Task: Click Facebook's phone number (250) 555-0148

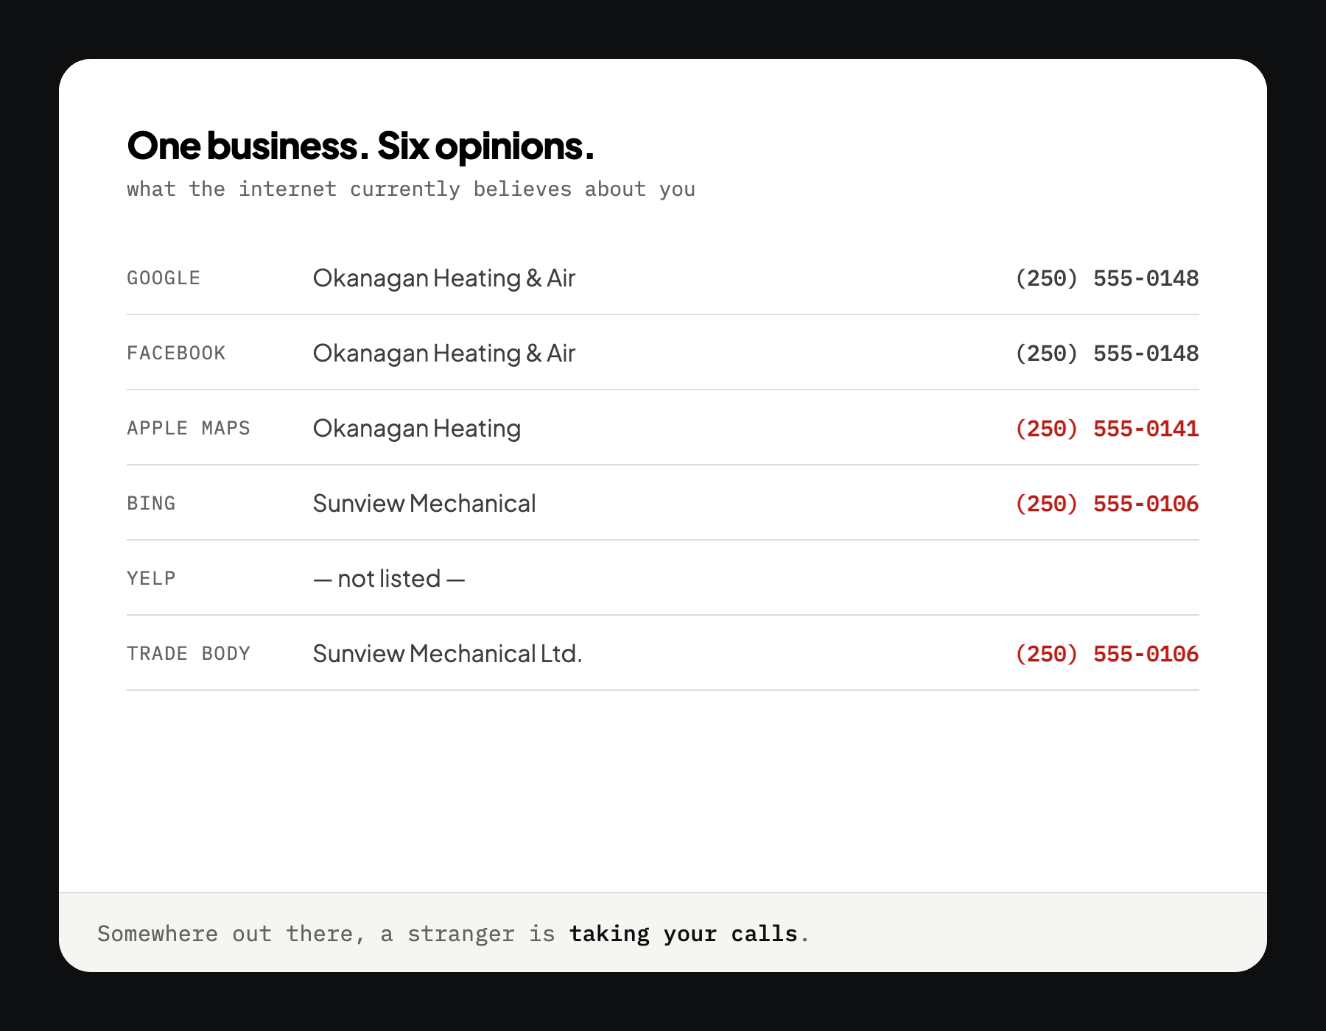Action: pyautogui.click(x=1107, y=353)
